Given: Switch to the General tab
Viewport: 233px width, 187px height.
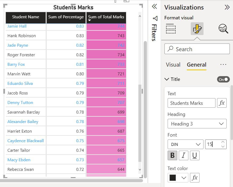Looking at the screenshot, I should pyautogui.click(x=196, y=65).
